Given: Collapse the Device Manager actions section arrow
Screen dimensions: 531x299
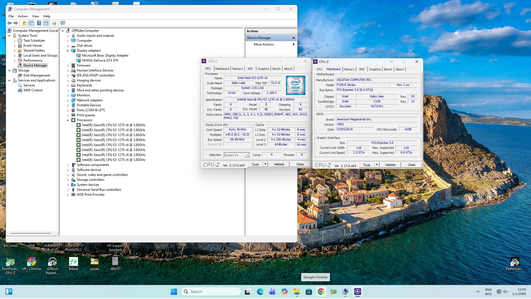Looking at the screenshot, I should point(293,38).
